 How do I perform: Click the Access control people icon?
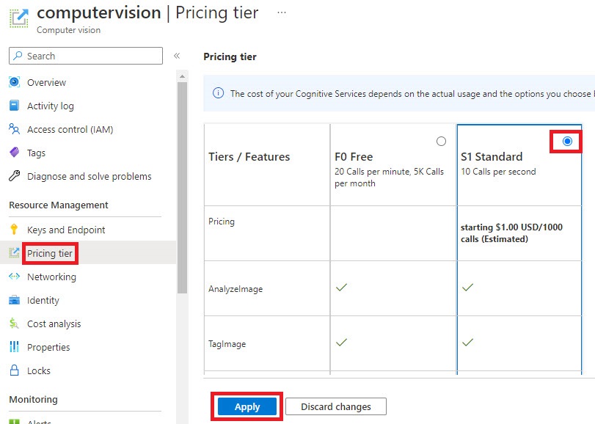(x=15, y=129)
